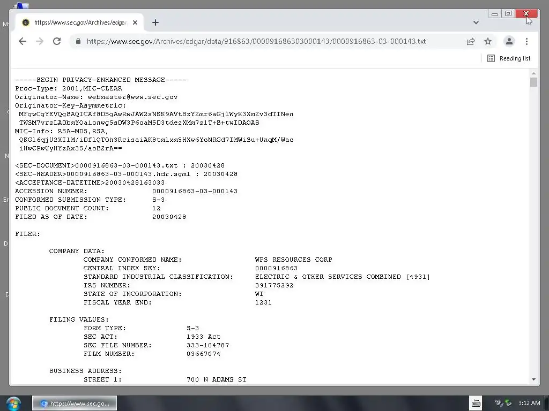This screenshot has height=411, width=549.
Task: Click the FISCAL YEAR END value 1231
Action: 263,303
